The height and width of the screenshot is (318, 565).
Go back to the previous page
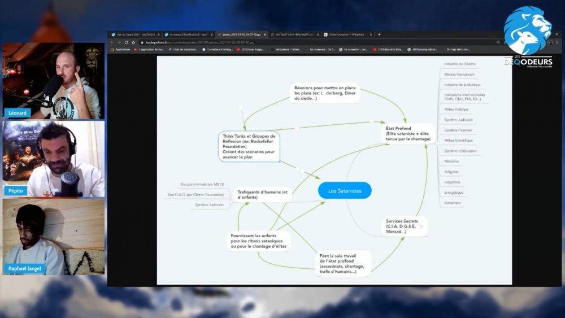click(112, 42)
